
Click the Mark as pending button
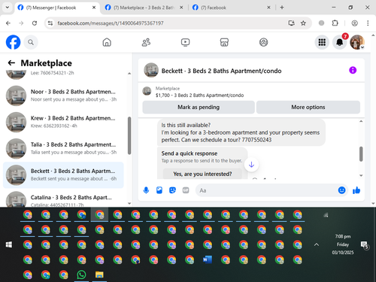199,108
